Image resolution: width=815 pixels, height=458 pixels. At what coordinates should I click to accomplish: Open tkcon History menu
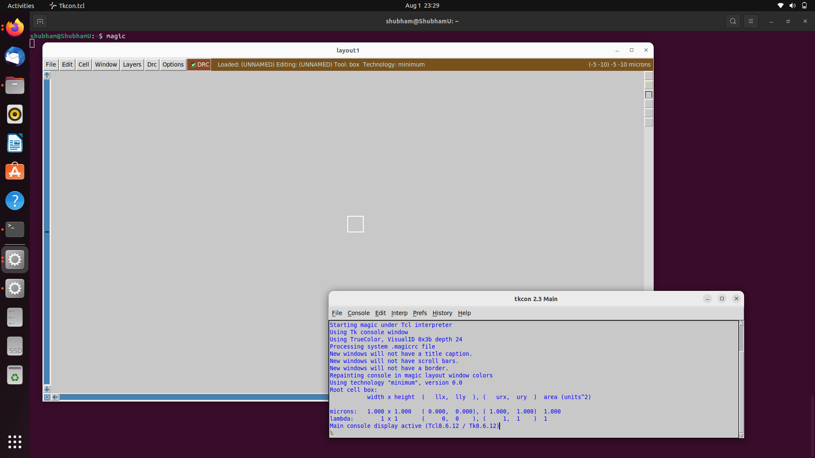[x=442, y=313]
